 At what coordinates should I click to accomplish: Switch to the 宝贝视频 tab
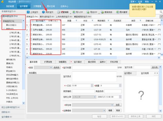(145, 73)
